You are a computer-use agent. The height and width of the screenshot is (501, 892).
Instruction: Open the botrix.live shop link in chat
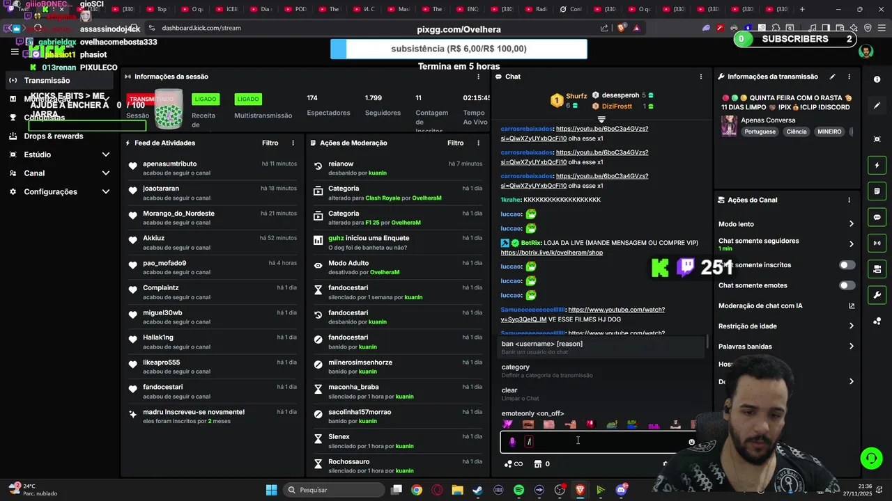552,253
